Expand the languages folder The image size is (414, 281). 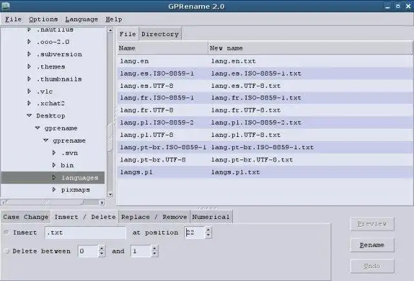coord(54,178)
